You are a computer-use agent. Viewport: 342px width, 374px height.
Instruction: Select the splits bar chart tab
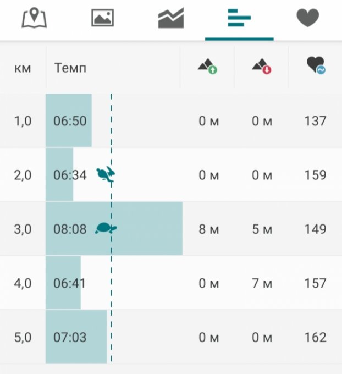pyautogui.click(x=239, y=18)
